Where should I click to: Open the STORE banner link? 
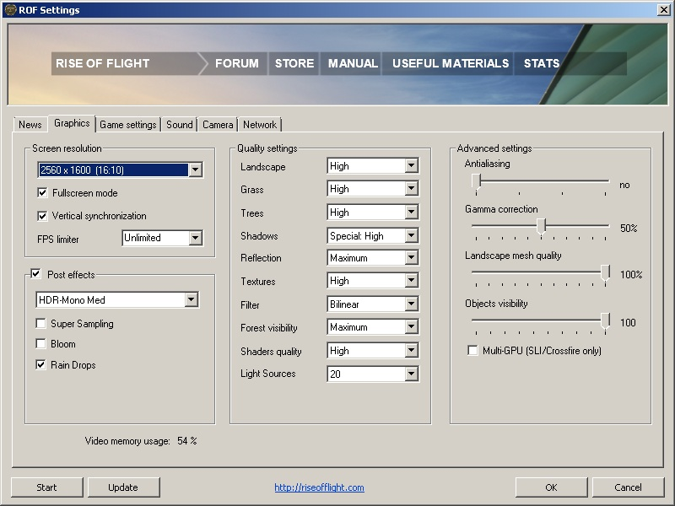pyautogui.click(x=294, y=64)
